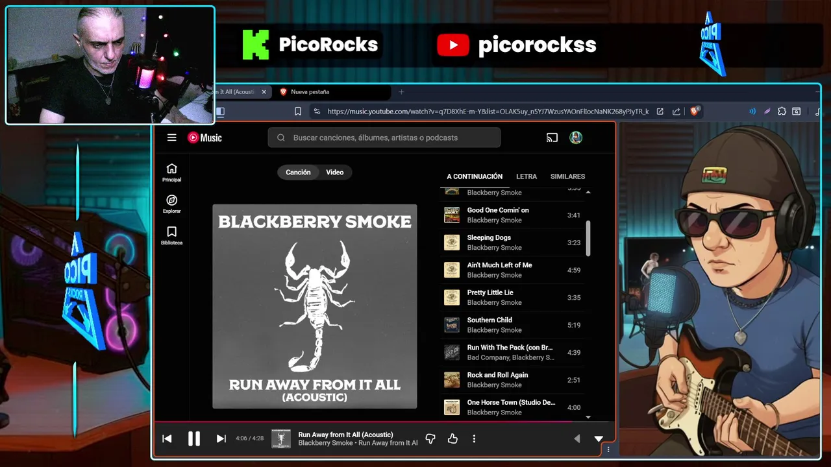Click the purple feather extension icon
The height and width of the screenshot is (467, 831).
[767, 112]
